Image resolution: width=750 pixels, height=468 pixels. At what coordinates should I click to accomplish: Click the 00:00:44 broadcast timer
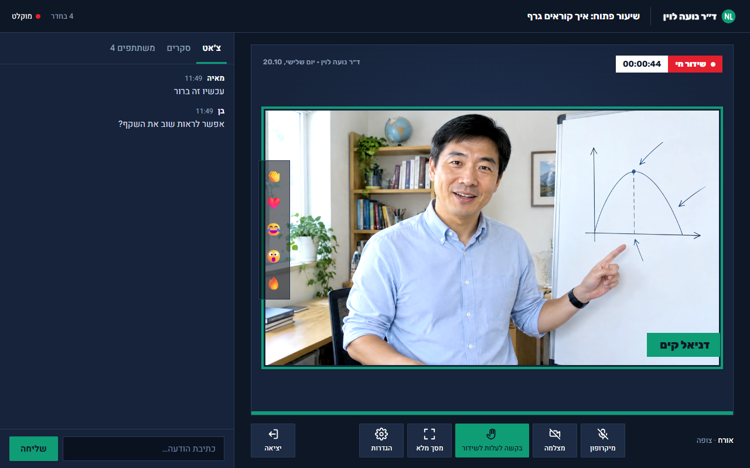pos(642,64)
